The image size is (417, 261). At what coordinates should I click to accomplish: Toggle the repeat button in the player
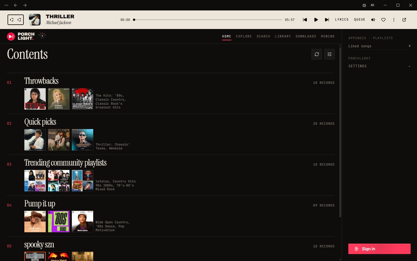click(x=19, y=20)
